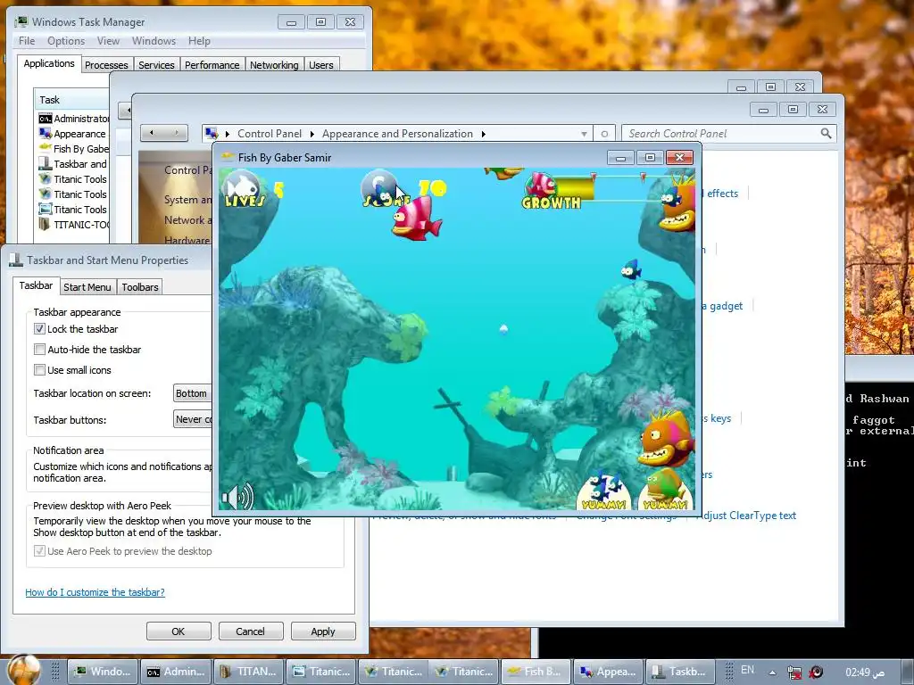914x685 pixels.
Task: Switch to Start Menu tab
Action: point(87,287)
